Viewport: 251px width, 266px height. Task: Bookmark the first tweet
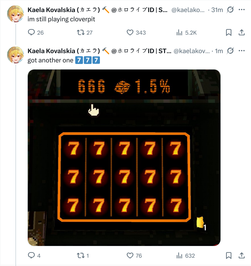228,32
